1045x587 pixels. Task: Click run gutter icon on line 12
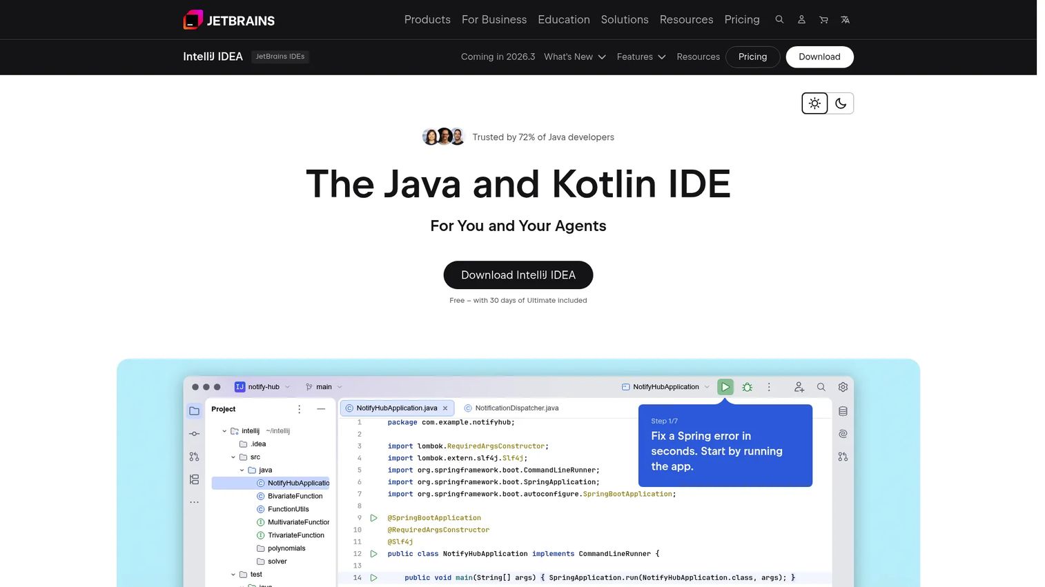[x=373, y=554]
